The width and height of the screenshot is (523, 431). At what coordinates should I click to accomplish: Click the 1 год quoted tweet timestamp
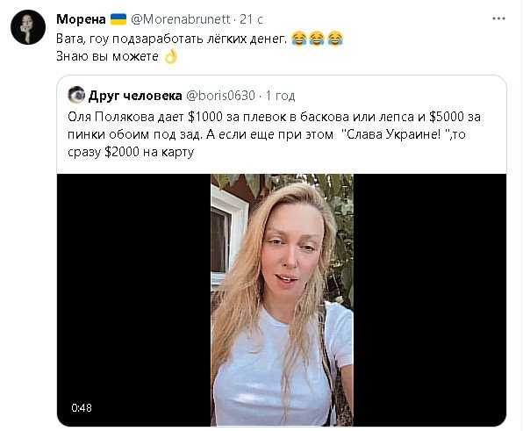pyautogui.click(x=280, y=96)
